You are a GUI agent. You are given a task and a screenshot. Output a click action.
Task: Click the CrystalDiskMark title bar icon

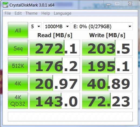[5, 5]
